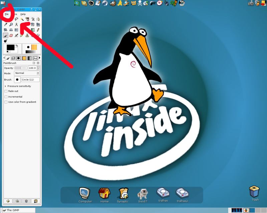Open the Paintbrush panel menu button
The image size is (267, 213).
pos(34,63)
